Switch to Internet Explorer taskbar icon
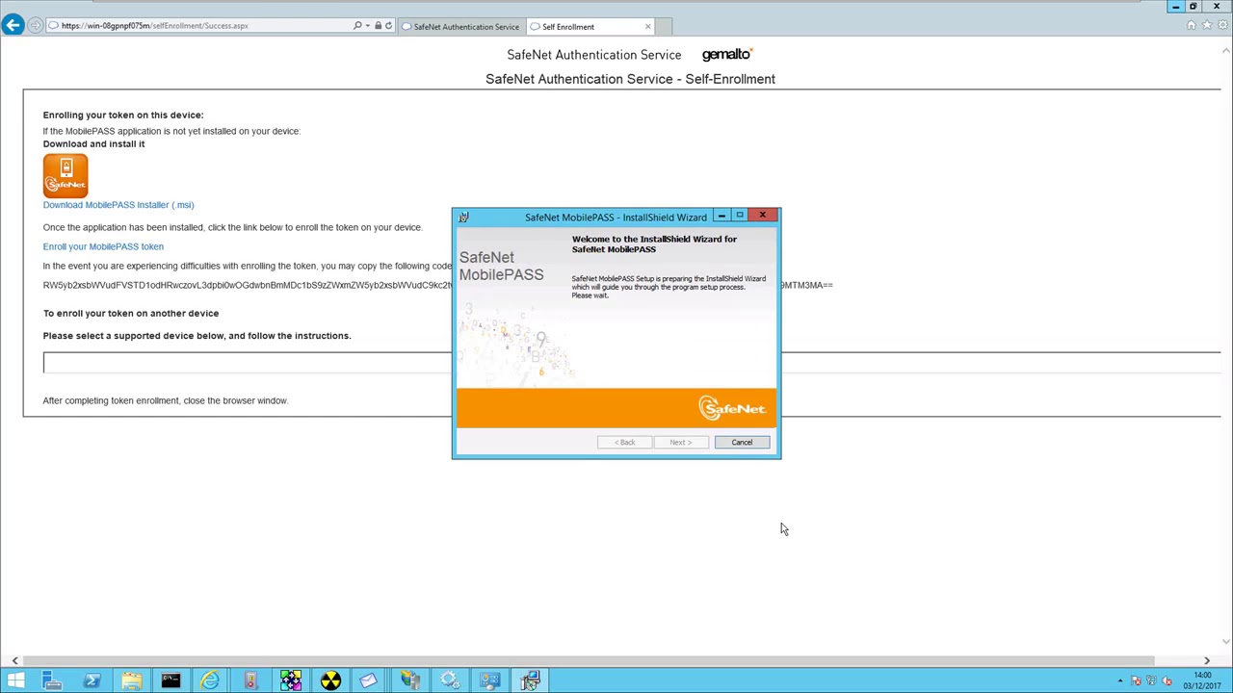1233x693 pixels. click(210, 681)
